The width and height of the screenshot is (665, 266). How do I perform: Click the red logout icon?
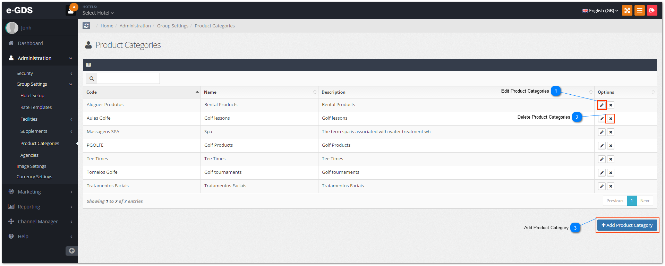(652, 10)
